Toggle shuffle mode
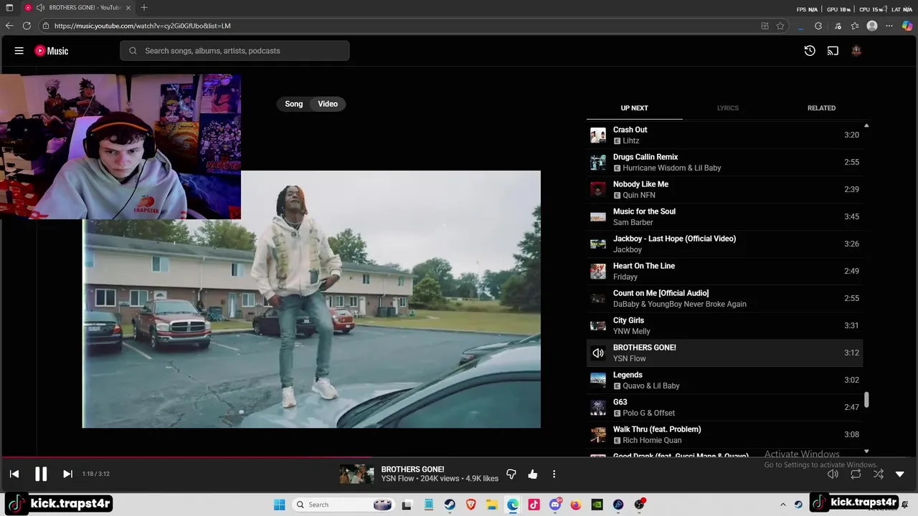The height and width of the screenshot is (516, 918). click(x=878, y=474)
